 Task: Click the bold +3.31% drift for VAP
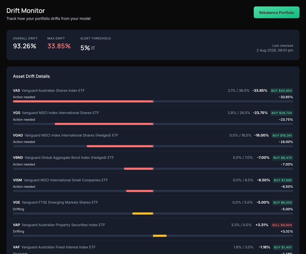coord(262,225)
